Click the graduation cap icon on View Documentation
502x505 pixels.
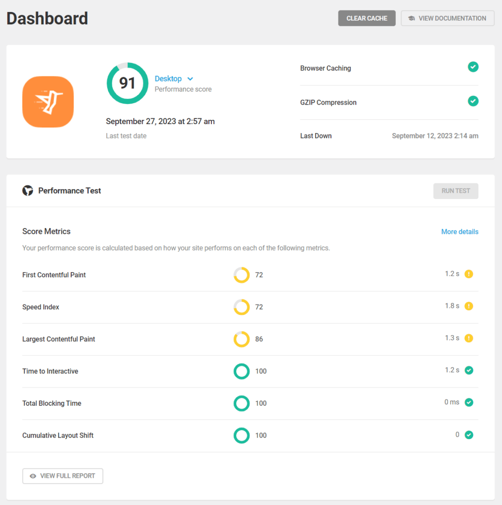point(412,18)
